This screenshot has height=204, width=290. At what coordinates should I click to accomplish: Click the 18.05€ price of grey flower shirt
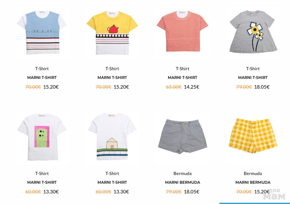pyautogui.click(x=262, y=87)
